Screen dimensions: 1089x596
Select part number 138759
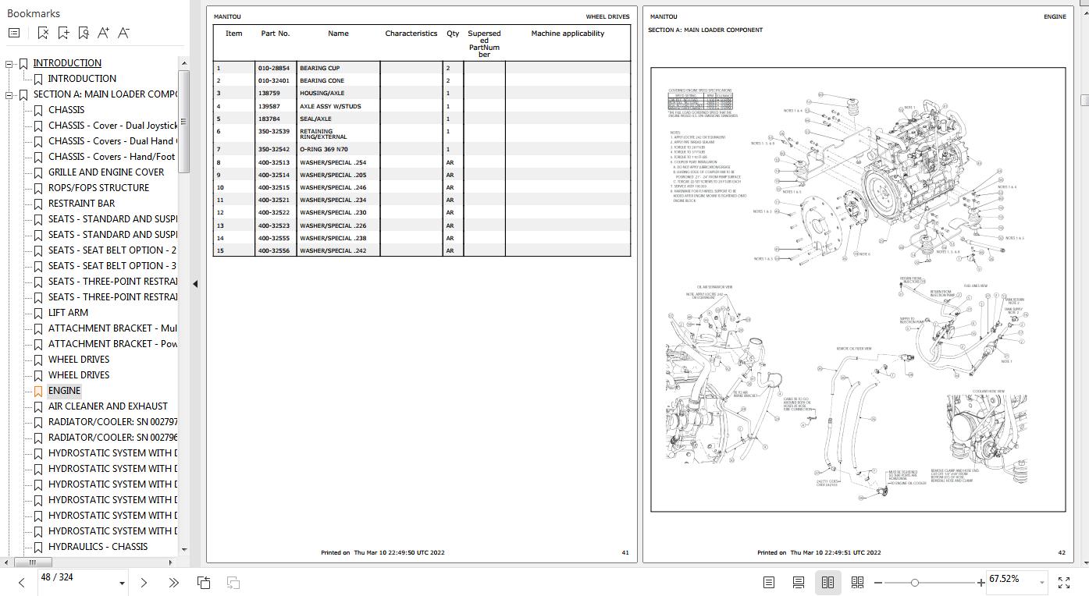269,93
